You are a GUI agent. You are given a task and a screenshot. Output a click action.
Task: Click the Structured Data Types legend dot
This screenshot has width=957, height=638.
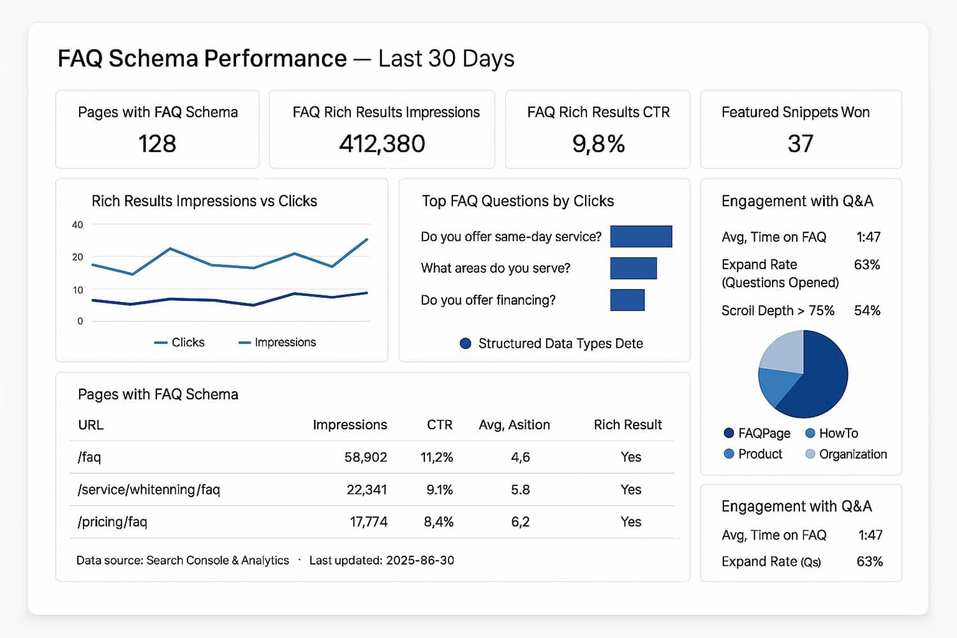coord(466,343)
